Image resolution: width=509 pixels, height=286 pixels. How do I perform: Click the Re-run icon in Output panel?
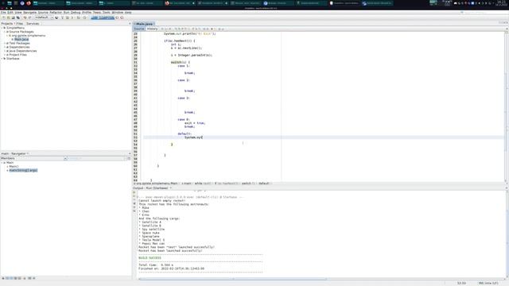(x=134, y=192)
